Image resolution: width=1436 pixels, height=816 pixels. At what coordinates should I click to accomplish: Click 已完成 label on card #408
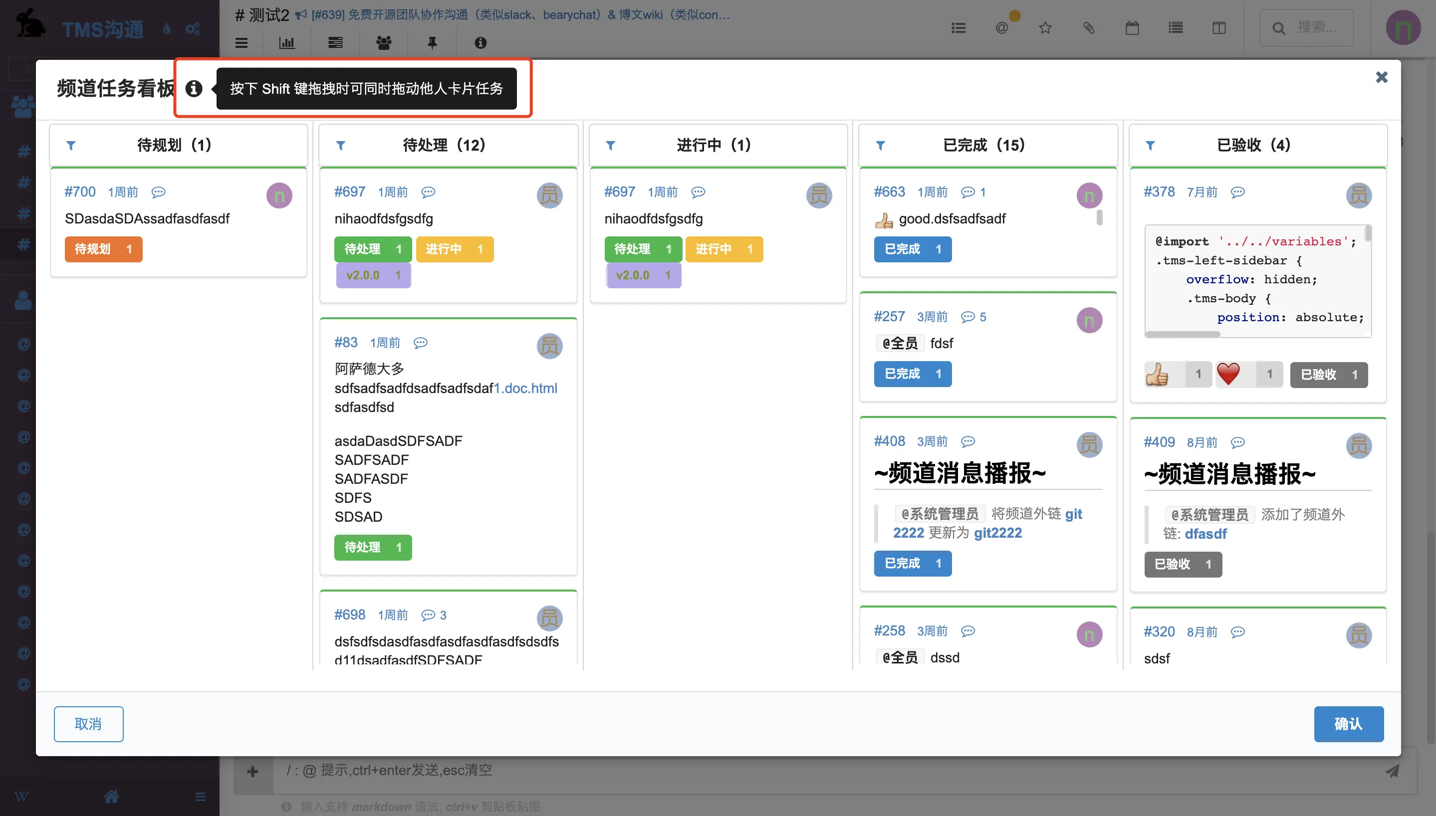click(913, 563)
